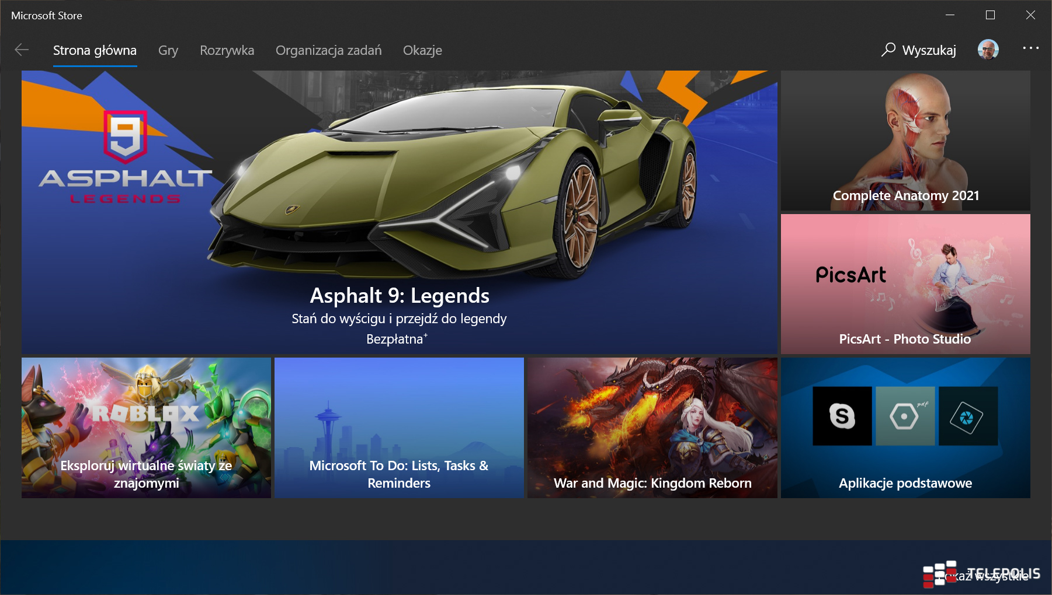Select the Organizacja zadań tab
The height and width of the screenshot is (595, 1052).
328,51
